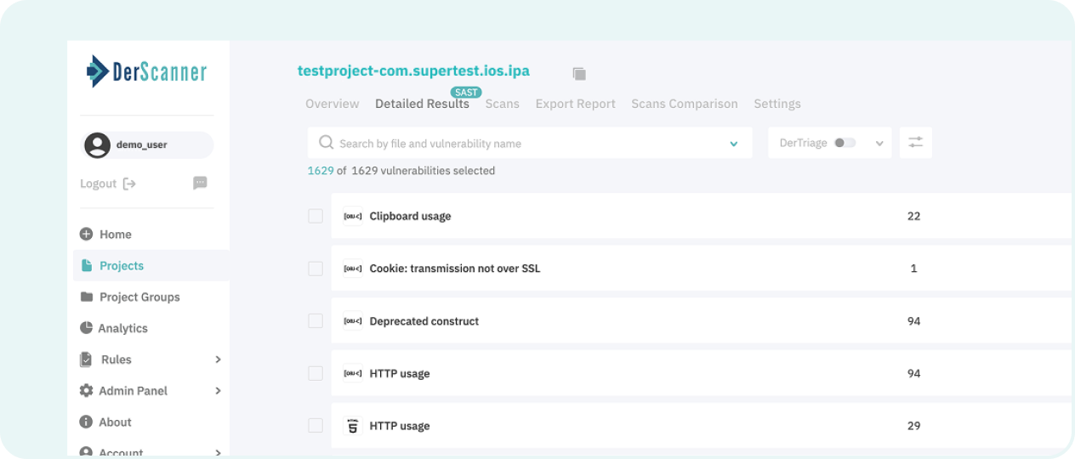This screenshot has width=1075, height=459.
Task: Select the Clipboard usage checkbox
Action: pyautogui.click(x=316, y=216)
